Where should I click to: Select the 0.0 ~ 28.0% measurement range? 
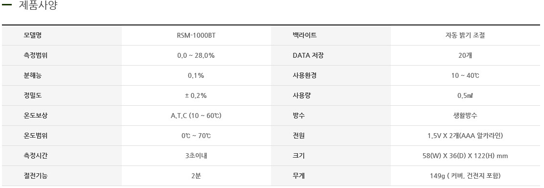(196, 55)
